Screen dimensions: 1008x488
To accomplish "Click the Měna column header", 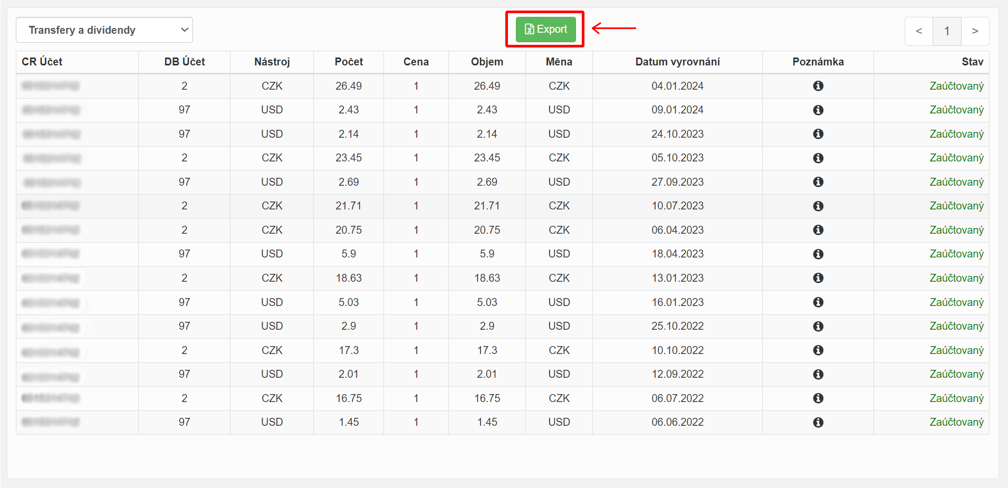I will coord(559,62).
